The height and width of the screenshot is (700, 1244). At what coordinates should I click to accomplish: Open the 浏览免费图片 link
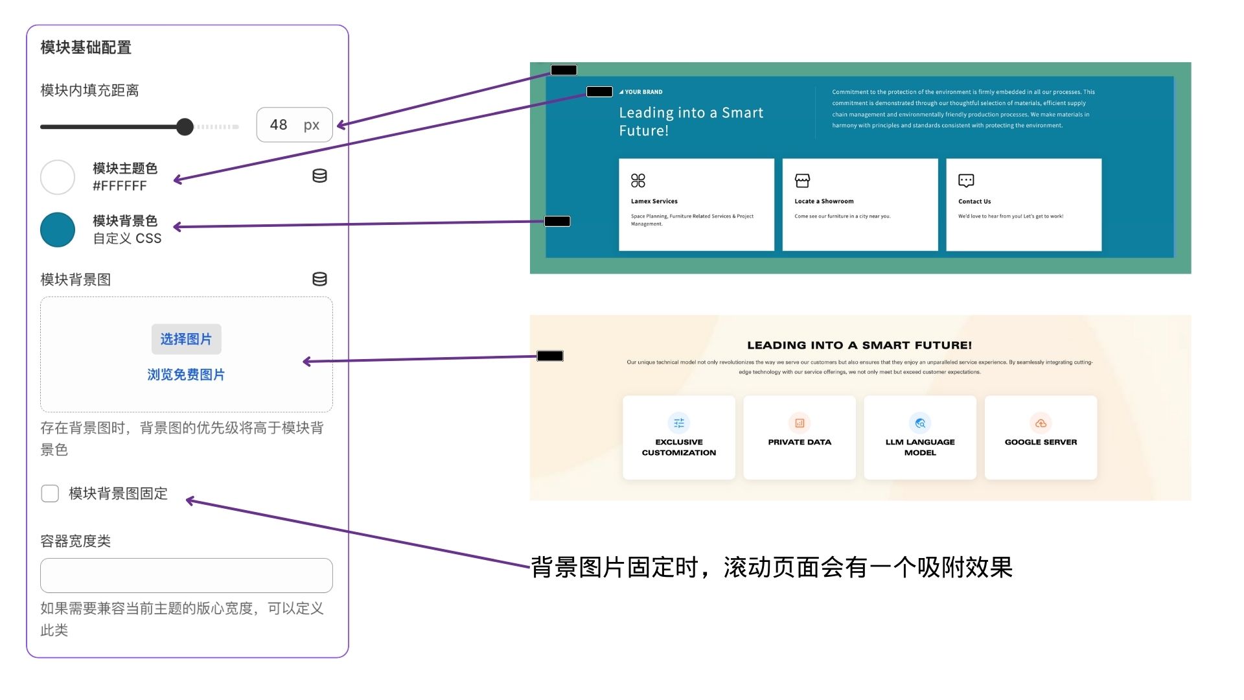[x=186, y=375]
